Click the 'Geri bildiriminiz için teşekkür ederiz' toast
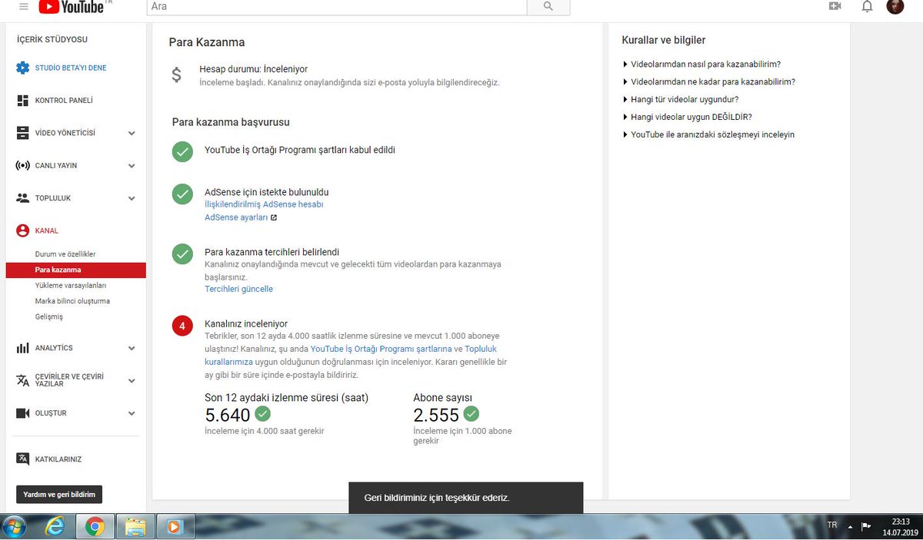The width and height of the screenshot is (923, 540). [x=465, y=498]
